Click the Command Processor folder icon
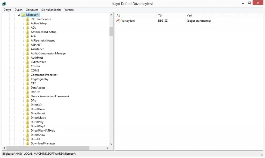 27,75
